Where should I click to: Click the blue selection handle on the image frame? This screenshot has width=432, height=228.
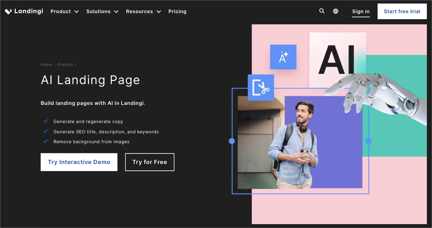(x=231, y=141)
